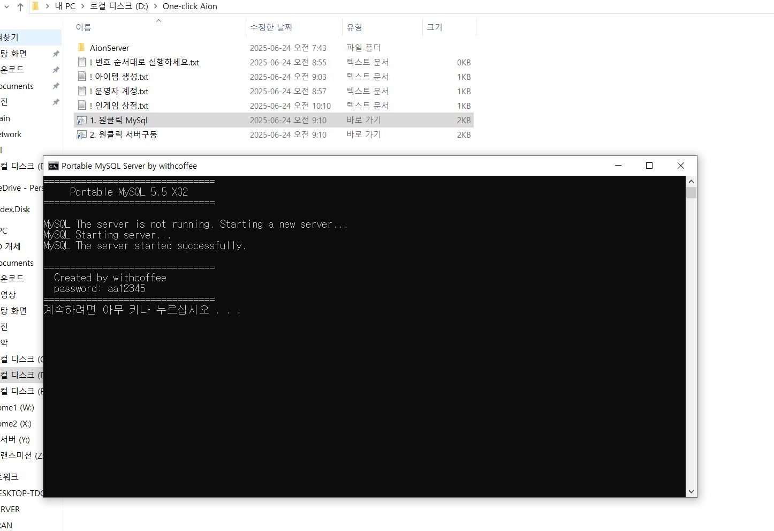Click the 2. 원클릭 서버구동 shortcut icon

click(x=81, y=134)
